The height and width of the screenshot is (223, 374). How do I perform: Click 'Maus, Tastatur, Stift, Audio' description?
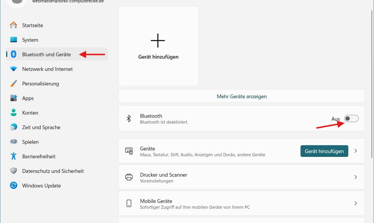tap(202, 155)
